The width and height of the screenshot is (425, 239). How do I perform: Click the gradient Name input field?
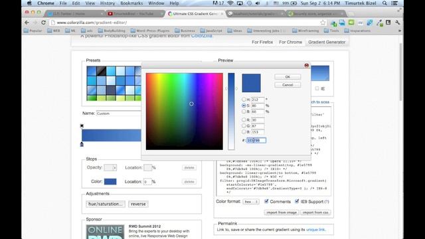click(118, 114)
